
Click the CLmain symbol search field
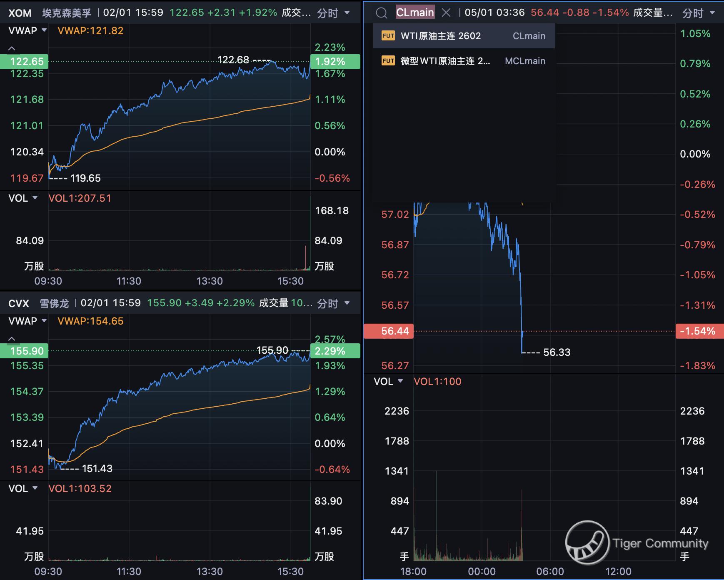(415, 12)
